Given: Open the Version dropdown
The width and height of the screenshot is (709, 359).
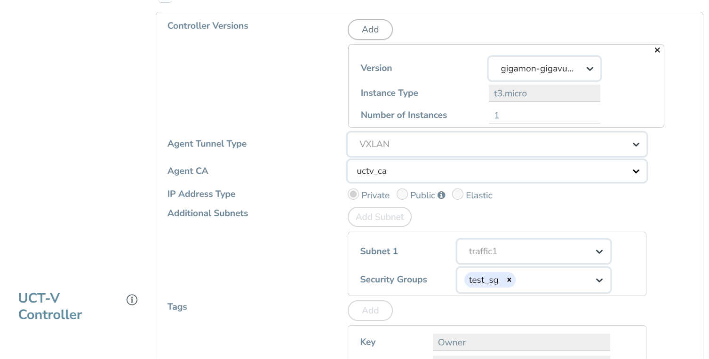Looking at the screenshot, I should click(544, 69).
